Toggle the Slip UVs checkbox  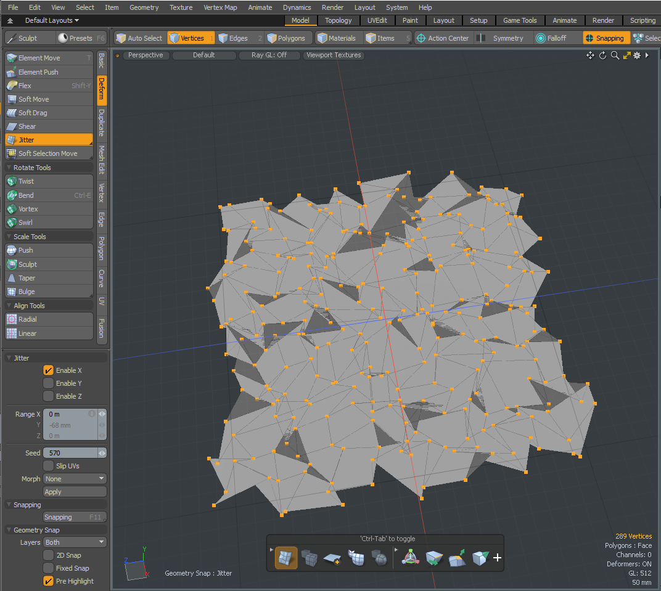click(48, 466)
